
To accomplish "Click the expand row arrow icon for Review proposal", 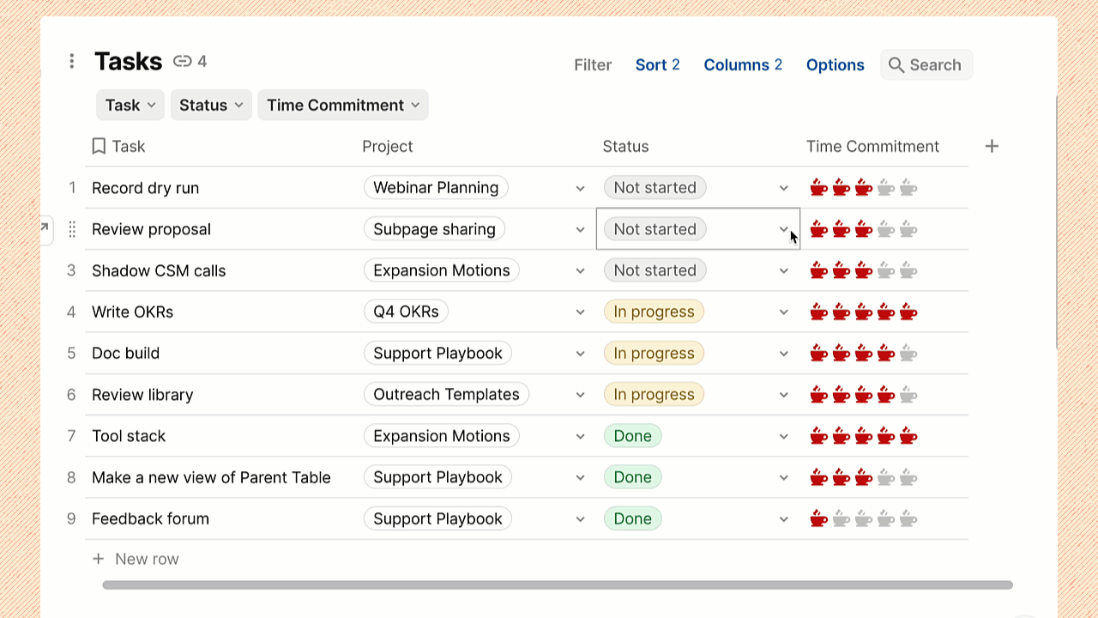I will (45, 228).
